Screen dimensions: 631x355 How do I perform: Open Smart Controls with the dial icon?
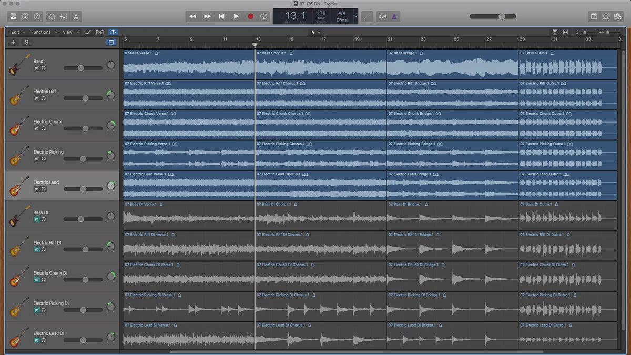coord(52,16)
